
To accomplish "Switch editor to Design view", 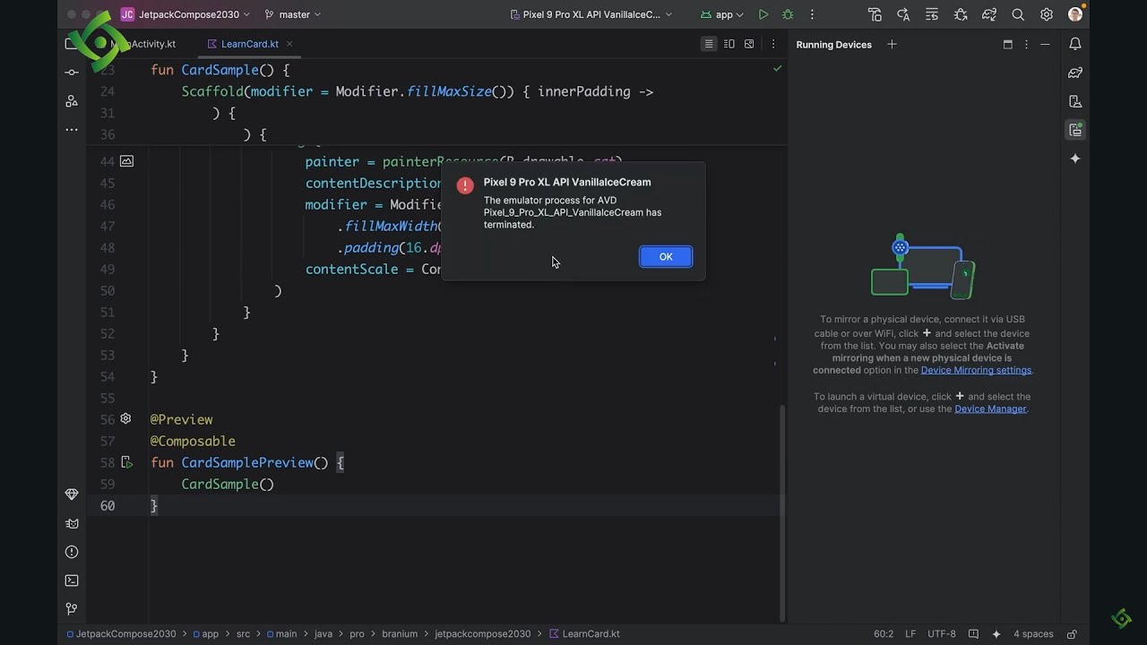I will click(x=749, y=44).
